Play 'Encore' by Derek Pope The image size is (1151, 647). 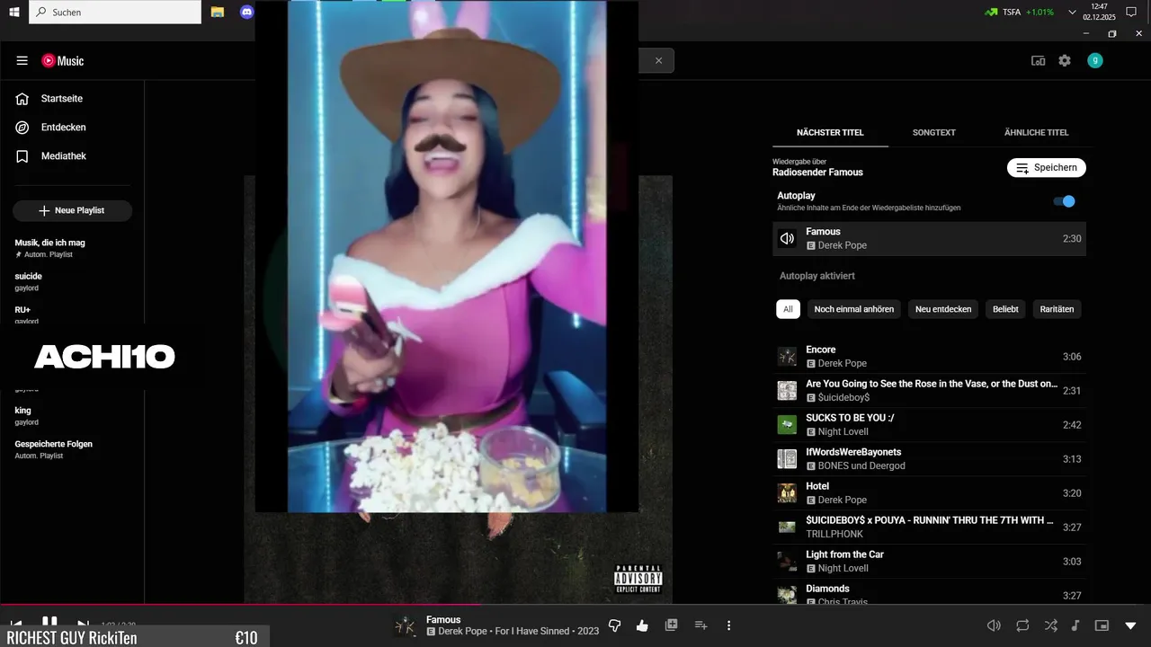coord(929,357)
